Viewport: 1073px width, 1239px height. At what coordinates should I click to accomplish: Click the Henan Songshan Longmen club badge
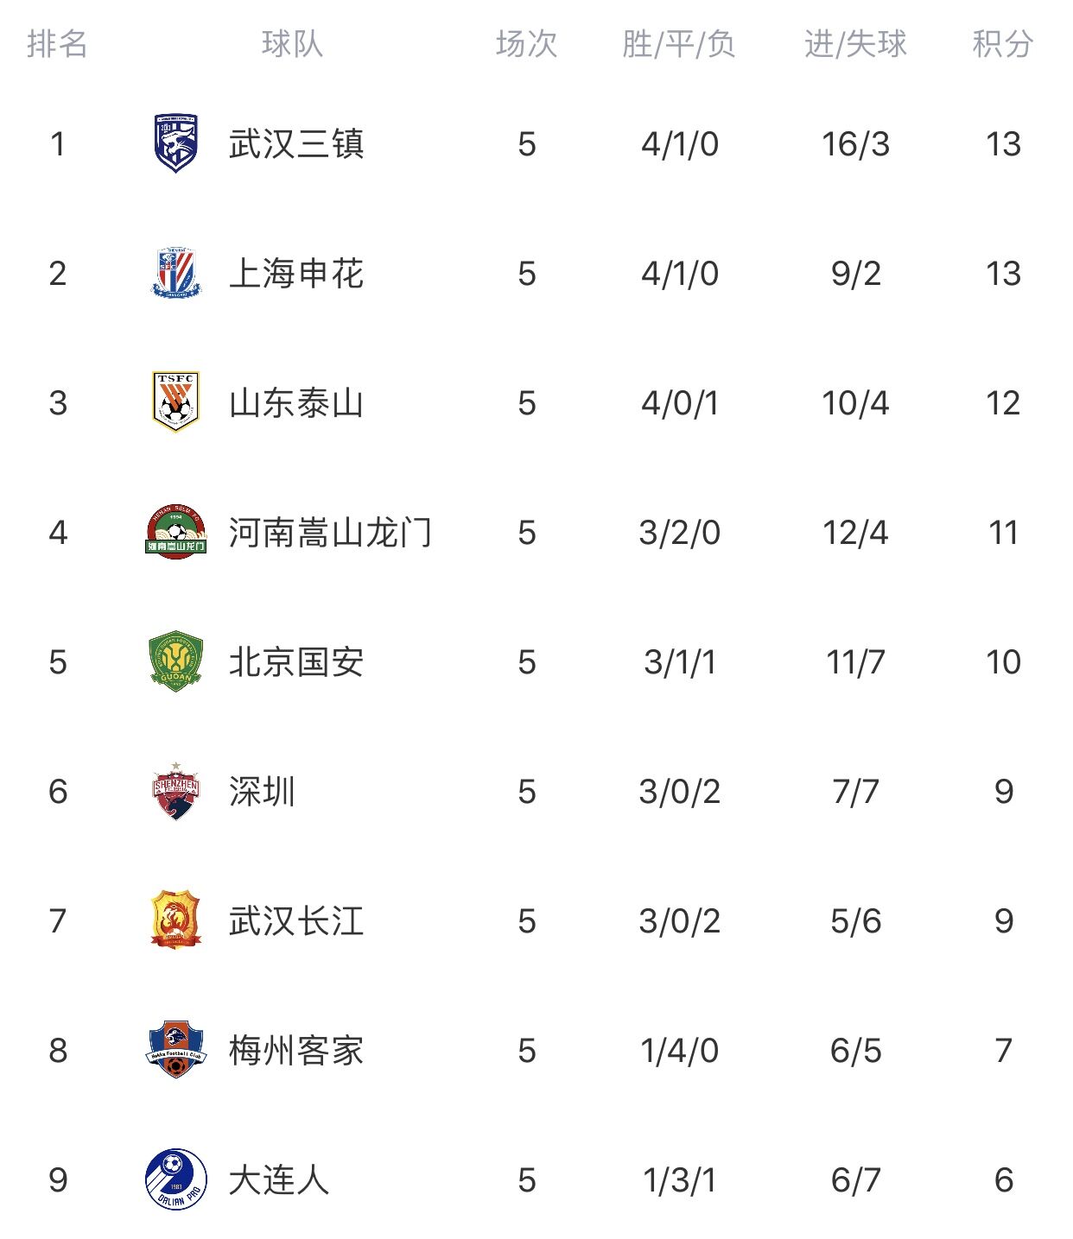176,532
